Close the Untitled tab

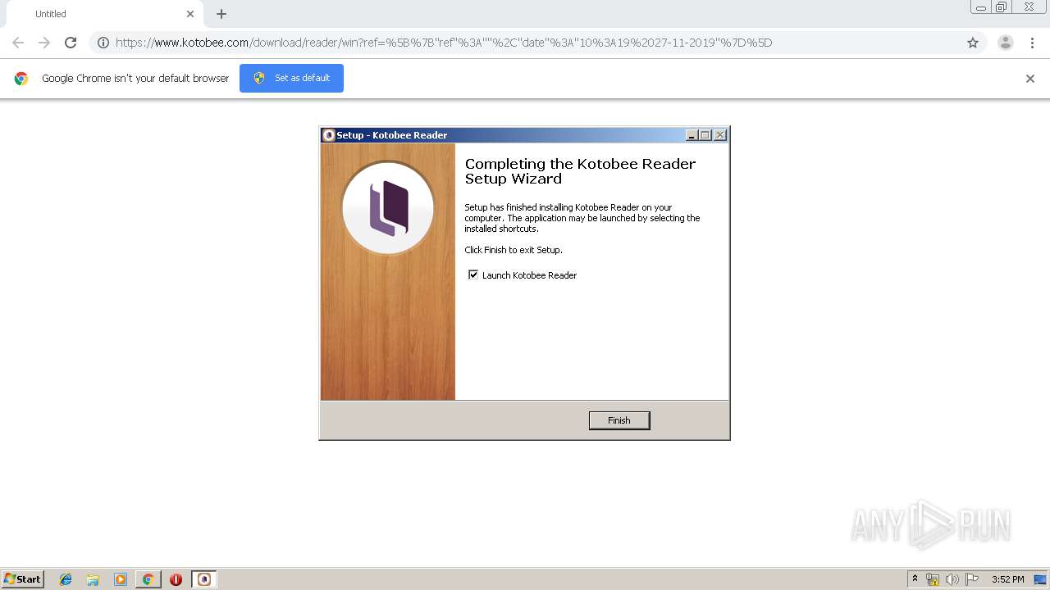190,14
